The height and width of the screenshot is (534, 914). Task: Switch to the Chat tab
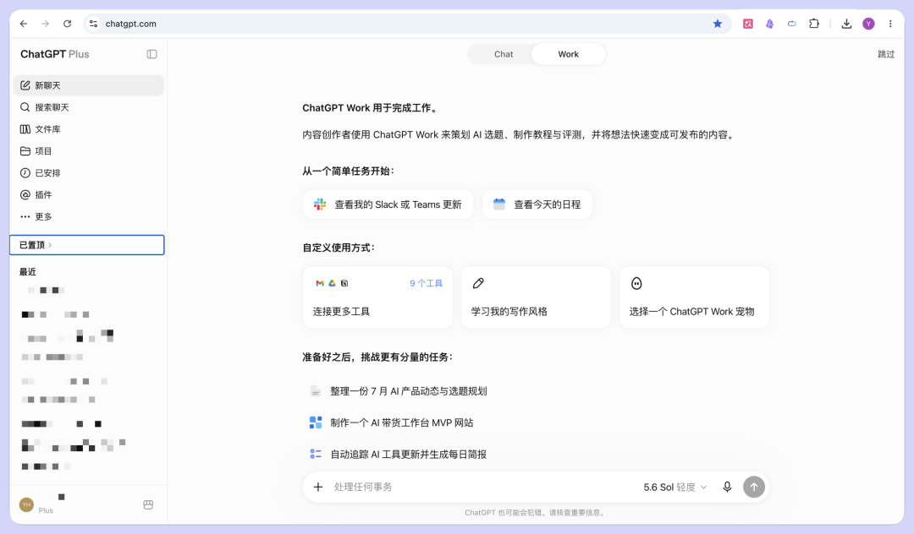pos(504,54)
